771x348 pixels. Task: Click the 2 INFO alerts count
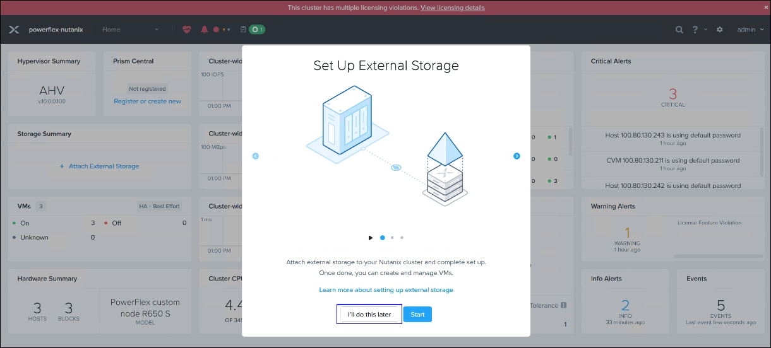625,309
